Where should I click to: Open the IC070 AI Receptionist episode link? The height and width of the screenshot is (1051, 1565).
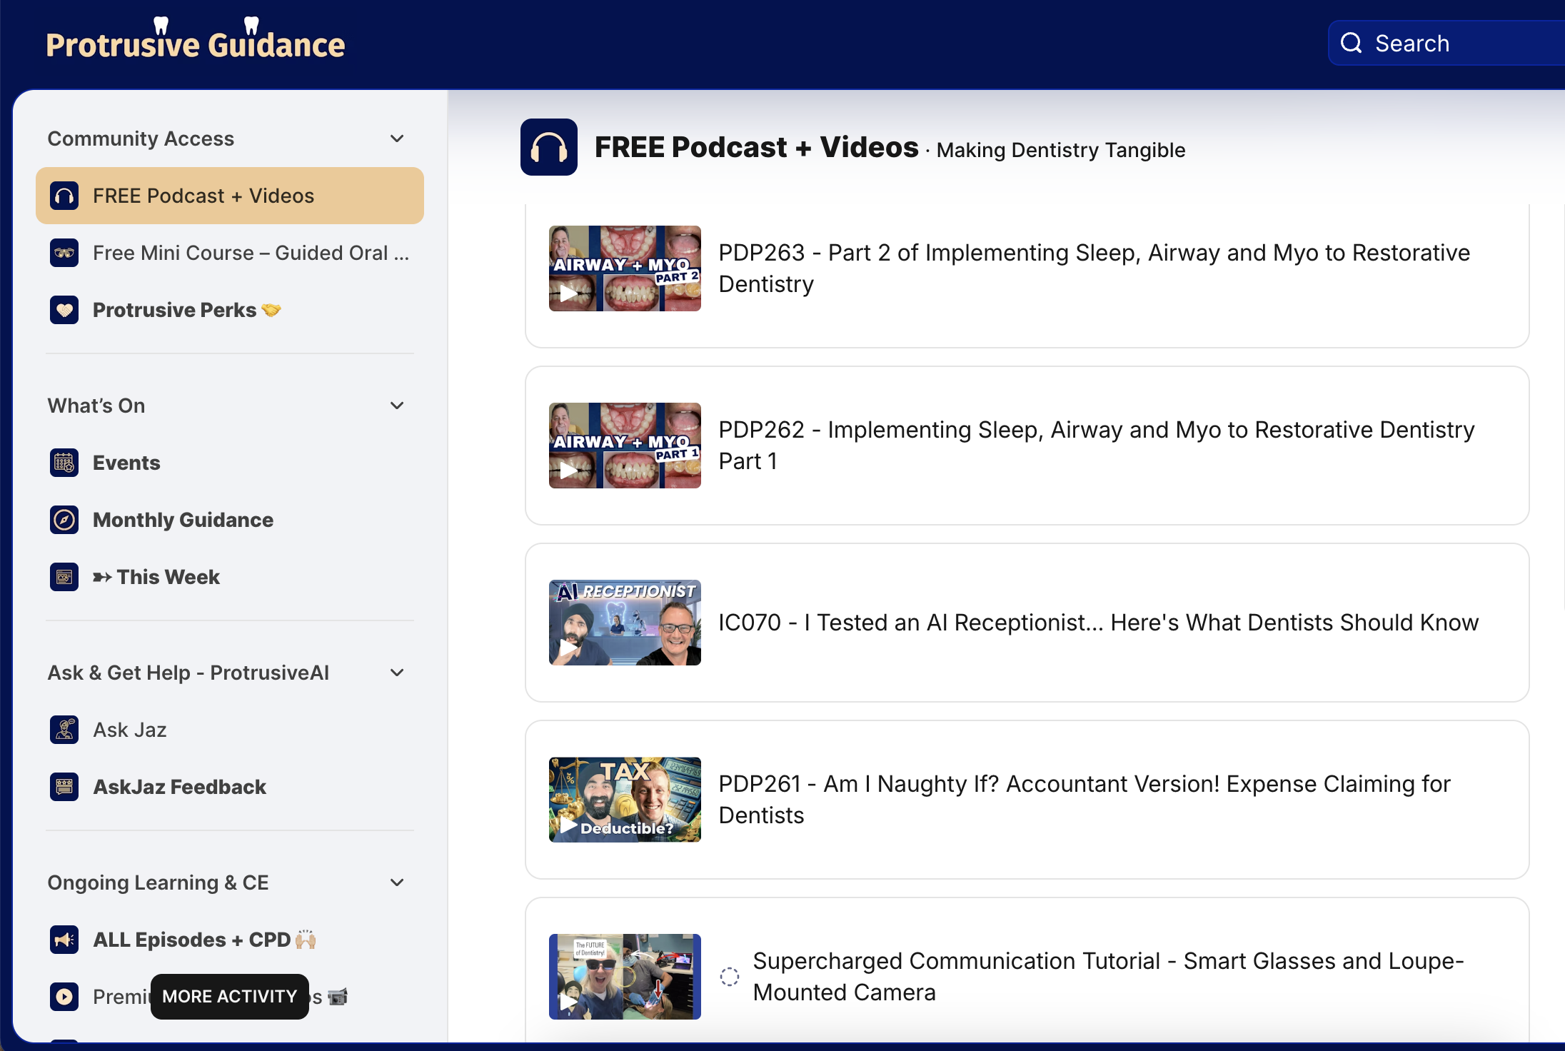pos(1098,623)
